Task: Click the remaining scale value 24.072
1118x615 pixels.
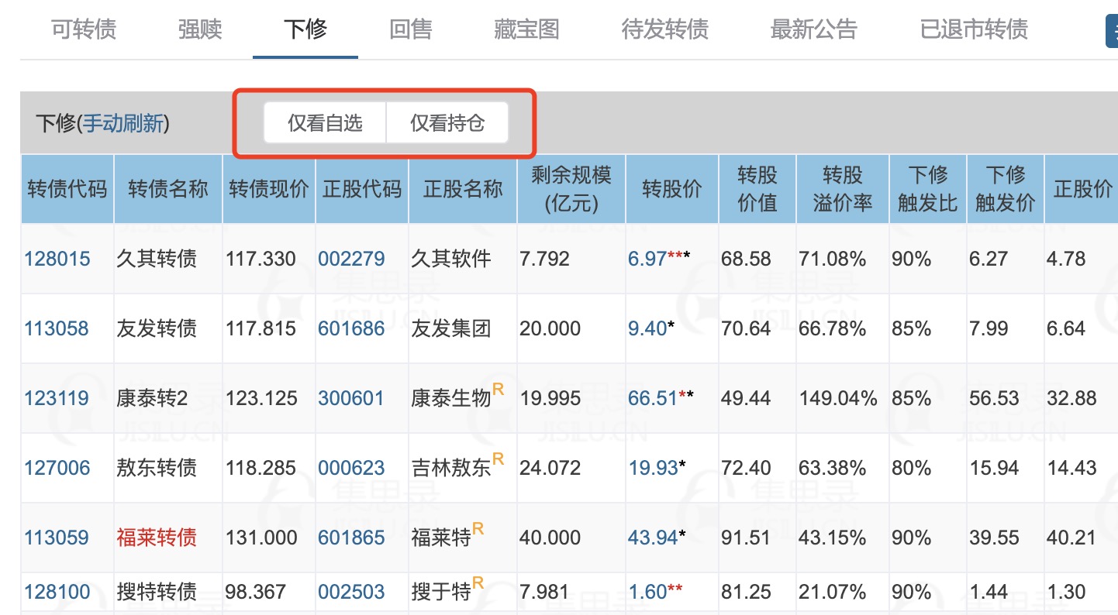Action: [549, 468]
